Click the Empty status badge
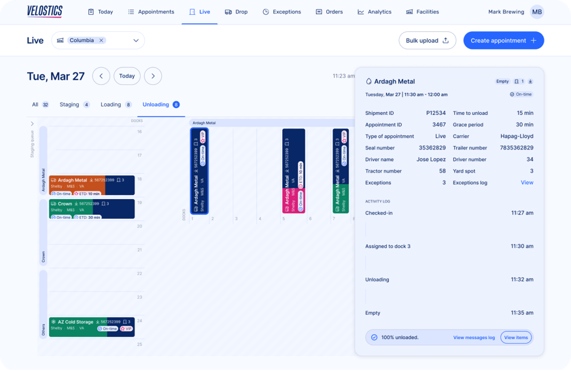The height and width of the screenshot is (371, 571). point(502,81)
